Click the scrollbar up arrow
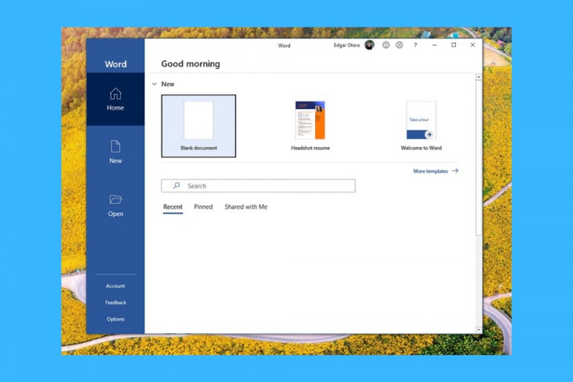573x382 pixels. [478, 77]
